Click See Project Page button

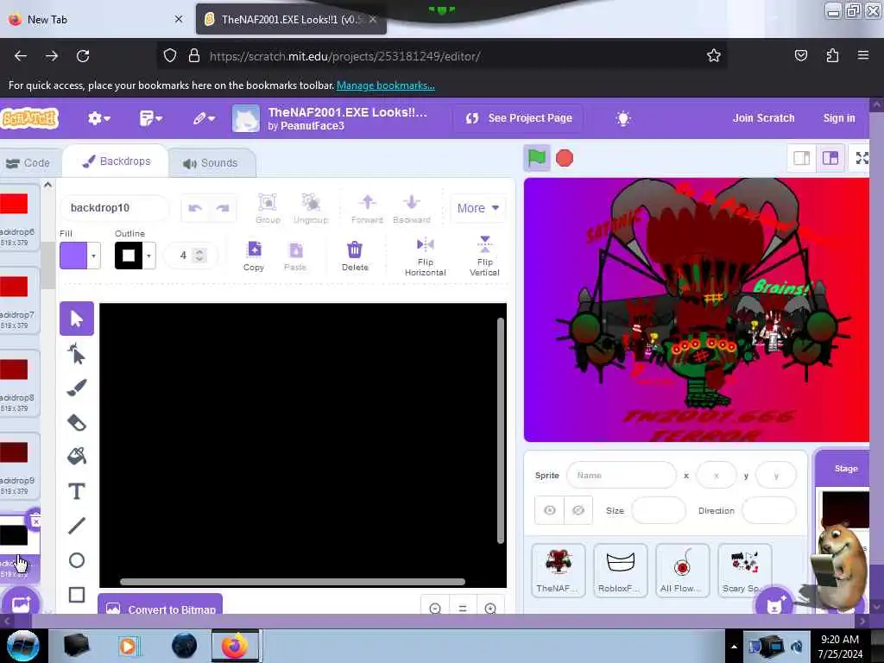tap(519, 118)
